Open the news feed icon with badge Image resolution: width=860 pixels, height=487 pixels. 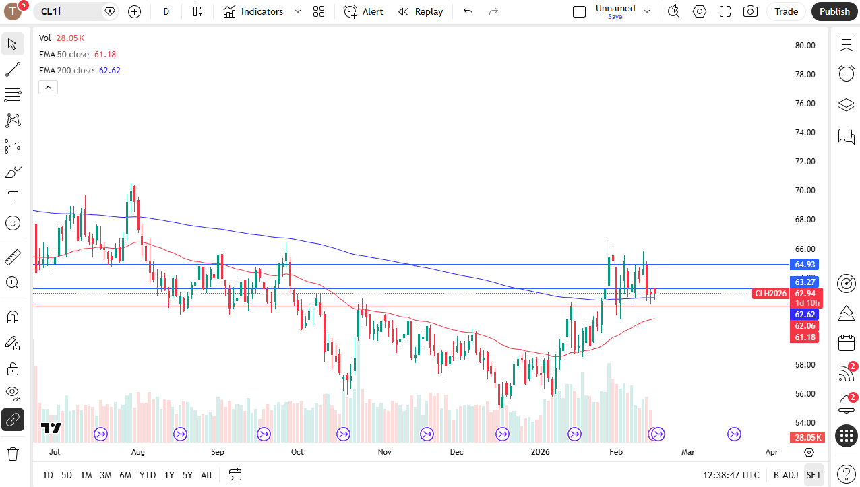847,373
